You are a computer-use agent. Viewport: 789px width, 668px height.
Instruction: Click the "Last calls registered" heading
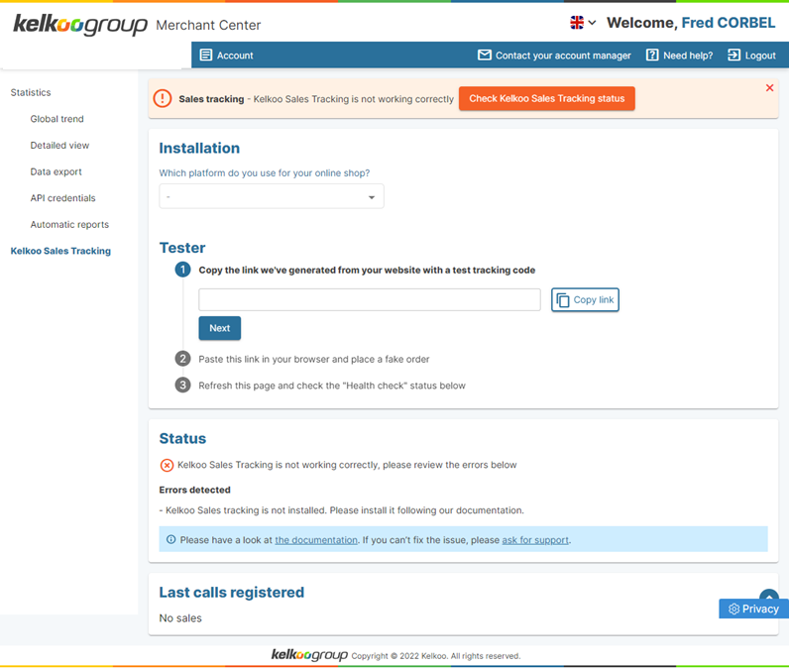[x=232, y=593]
